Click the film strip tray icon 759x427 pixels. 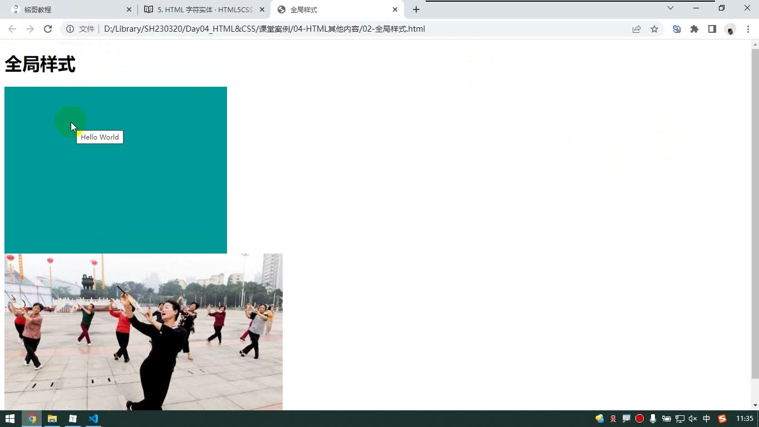pos(613,419)
